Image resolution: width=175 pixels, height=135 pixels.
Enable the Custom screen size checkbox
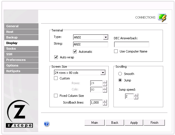[x=56, y=78]
